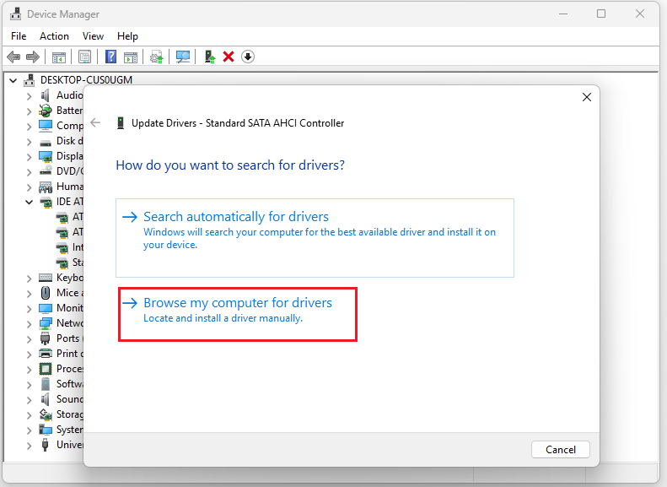Click the Sound controllers speaker icon
The width and height of the screenshot is (667, 487).
(x=46, y=399)
